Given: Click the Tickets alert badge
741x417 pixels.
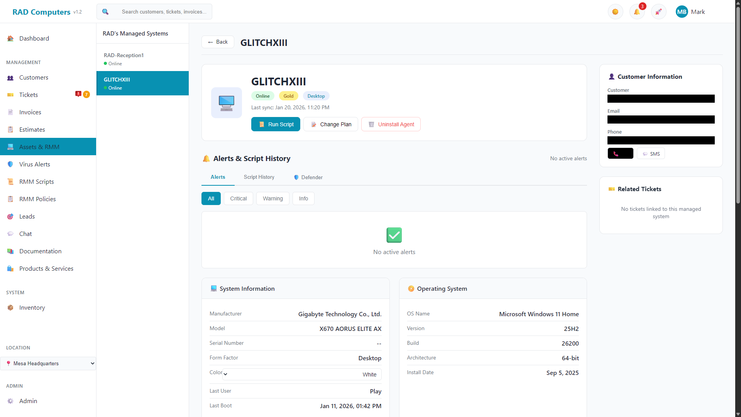Looking at the screenshot, I should [78, 94].
